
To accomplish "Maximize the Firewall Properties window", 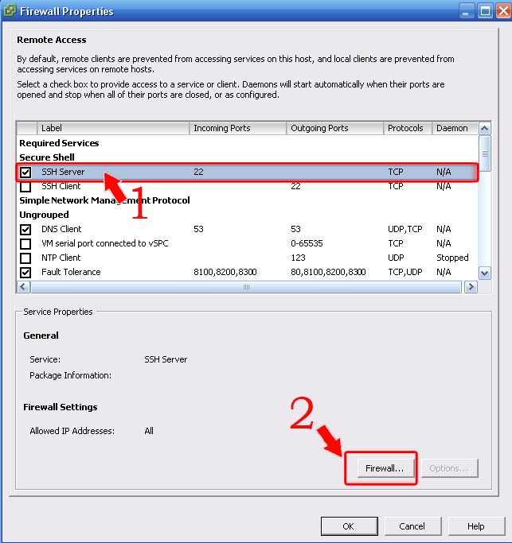I will click(483, 12).
